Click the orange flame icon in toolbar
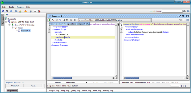The image size is (191, 93). [x=25, y=11]
